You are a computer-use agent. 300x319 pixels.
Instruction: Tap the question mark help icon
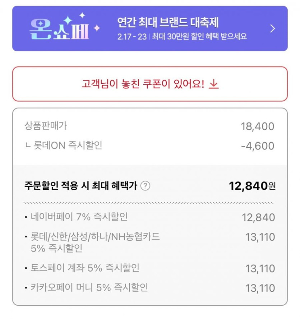(x=145, y=186)
